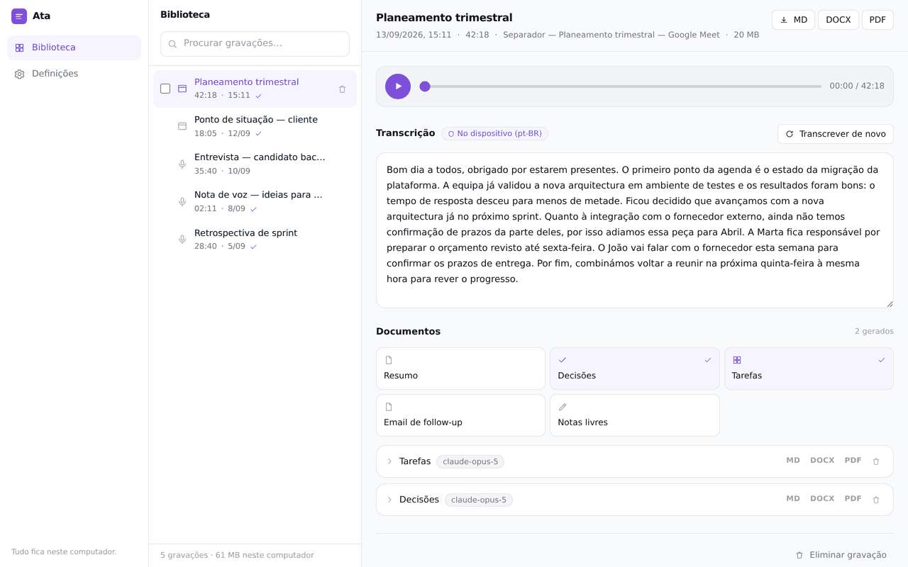
Task: Generate the Email de follow-up document
Action: pyautogui.click(x=460, y=415)
